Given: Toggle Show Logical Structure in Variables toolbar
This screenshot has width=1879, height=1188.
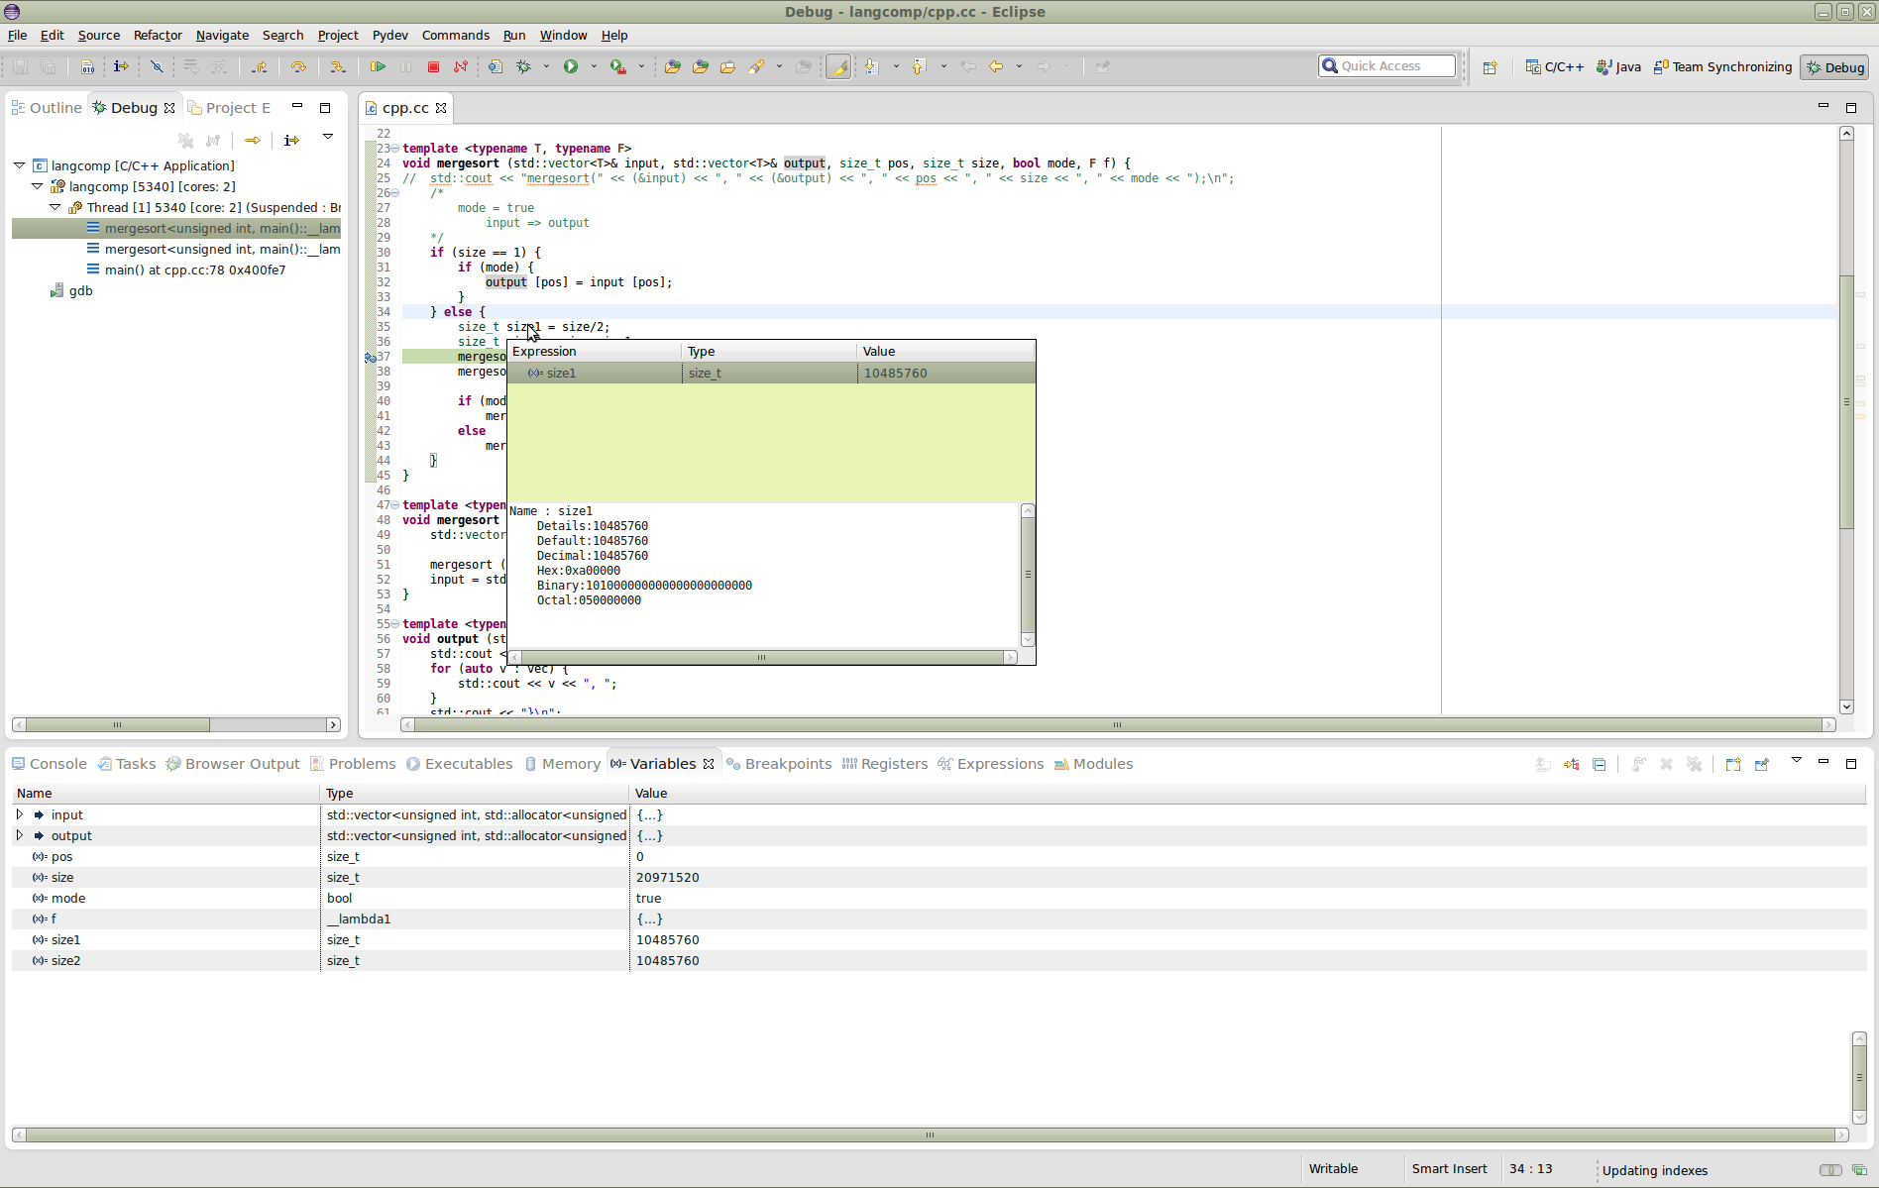Looking at the screenshot, I should (x=1572, y=764).
